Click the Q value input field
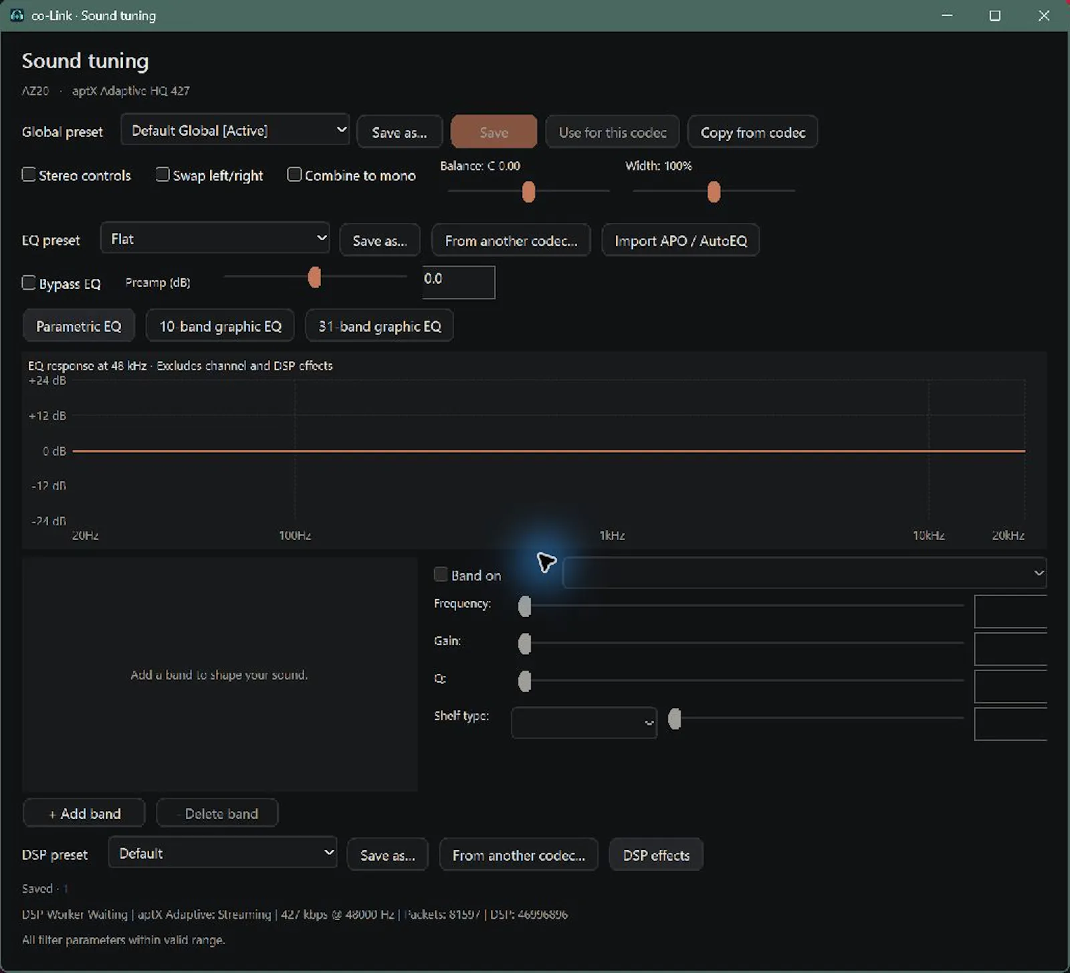The width and height of the screenshot is (1070, 973). coord(1010,686)
